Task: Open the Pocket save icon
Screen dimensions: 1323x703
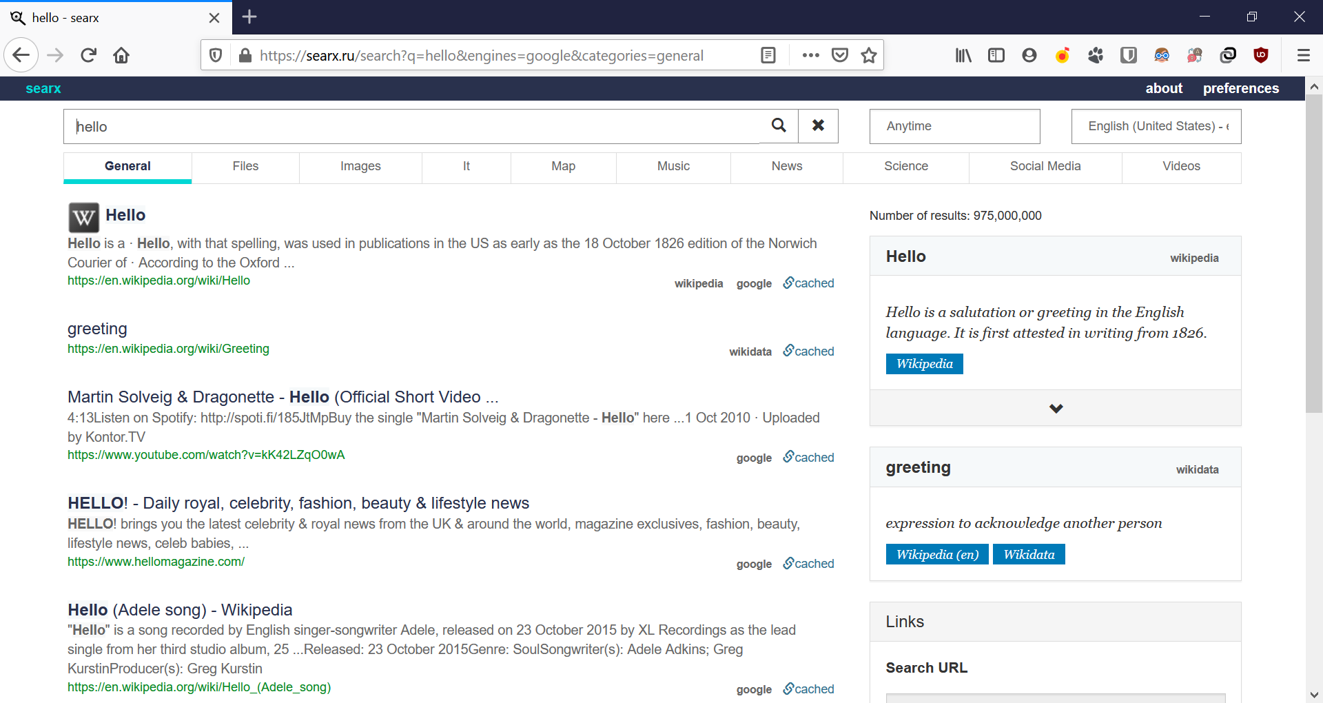Action: pyautogui.click(x=839, y=55)
